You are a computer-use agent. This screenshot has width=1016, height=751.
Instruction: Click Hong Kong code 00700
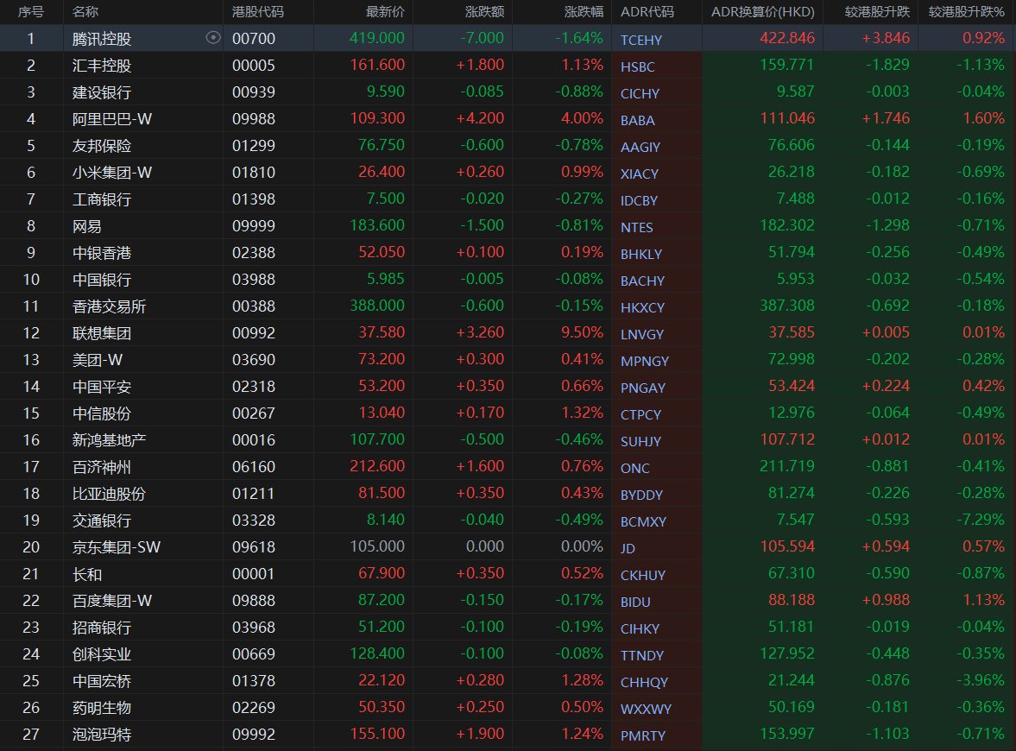click(x=253, y=39)
